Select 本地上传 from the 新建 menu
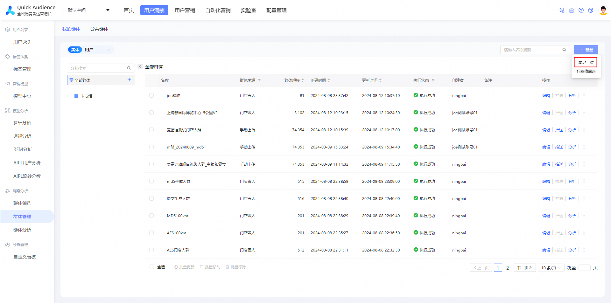Image resolution: width=611 pixels, height=303 pixels. click(586, 62)
